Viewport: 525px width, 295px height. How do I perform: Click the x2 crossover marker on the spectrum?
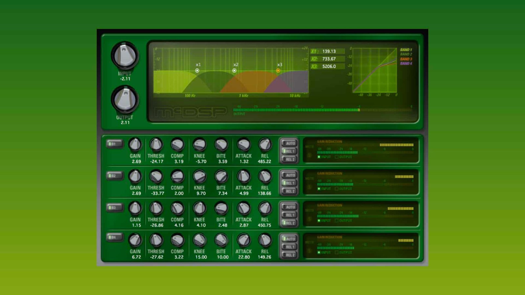pyautogui.click(x=234, y=70)
